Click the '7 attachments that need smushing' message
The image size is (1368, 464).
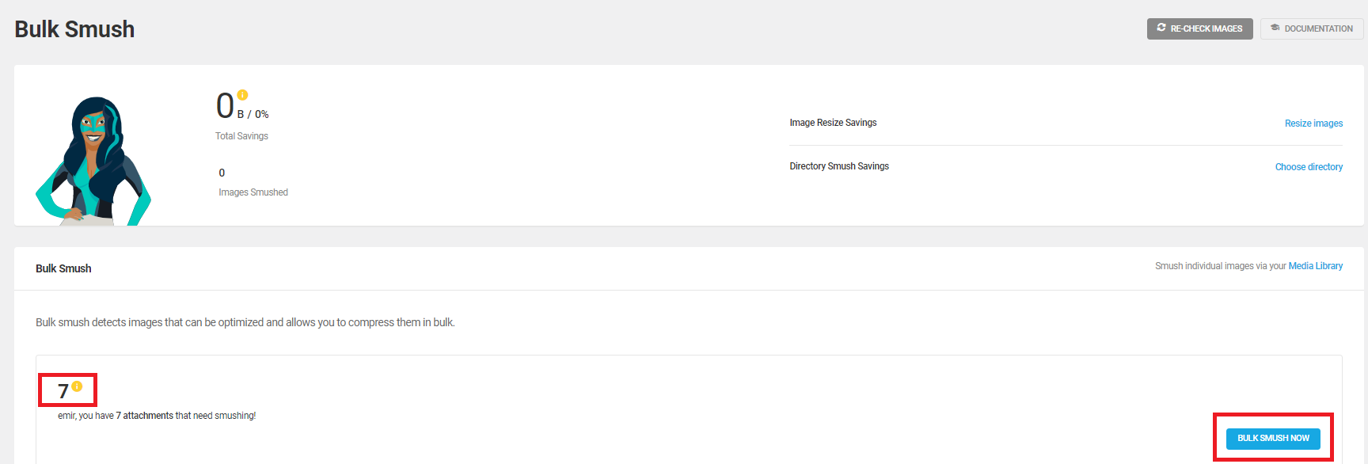(x=157, y=416)
